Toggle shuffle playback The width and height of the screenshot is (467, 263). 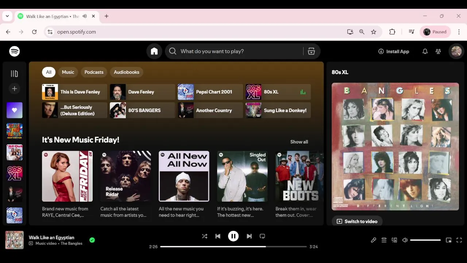point(205,236)
